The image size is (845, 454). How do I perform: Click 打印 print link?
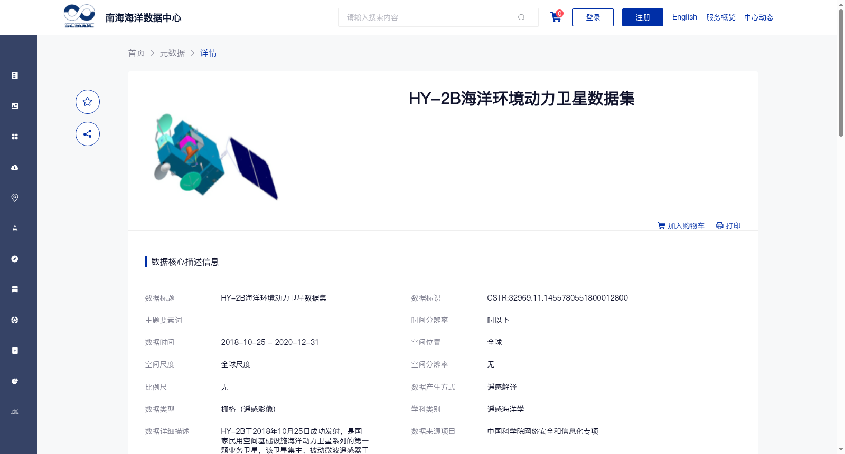728,226
